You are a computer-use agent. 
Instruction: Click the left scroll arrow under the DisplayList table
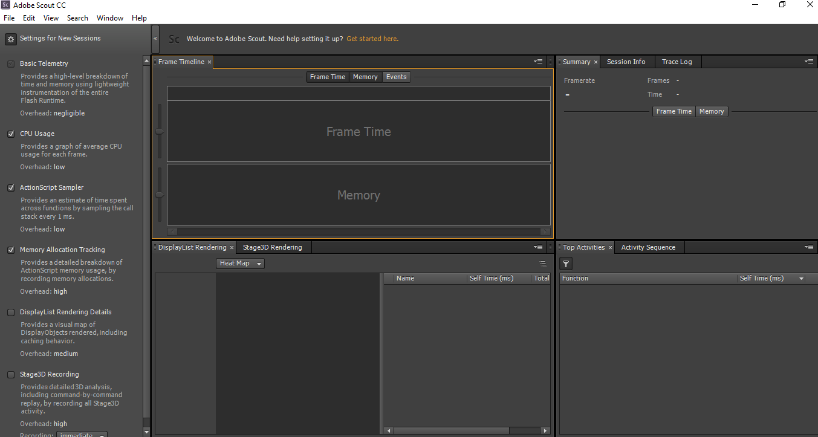pyautogui.click(x=389, y=431)
